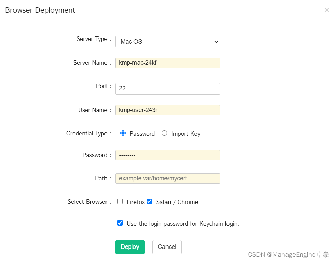Image resolution: width=334 pixels, height=261 pixels.
Task: Uncheck the Safari / Chrome checkbox
Action: (x=149, y=201)
